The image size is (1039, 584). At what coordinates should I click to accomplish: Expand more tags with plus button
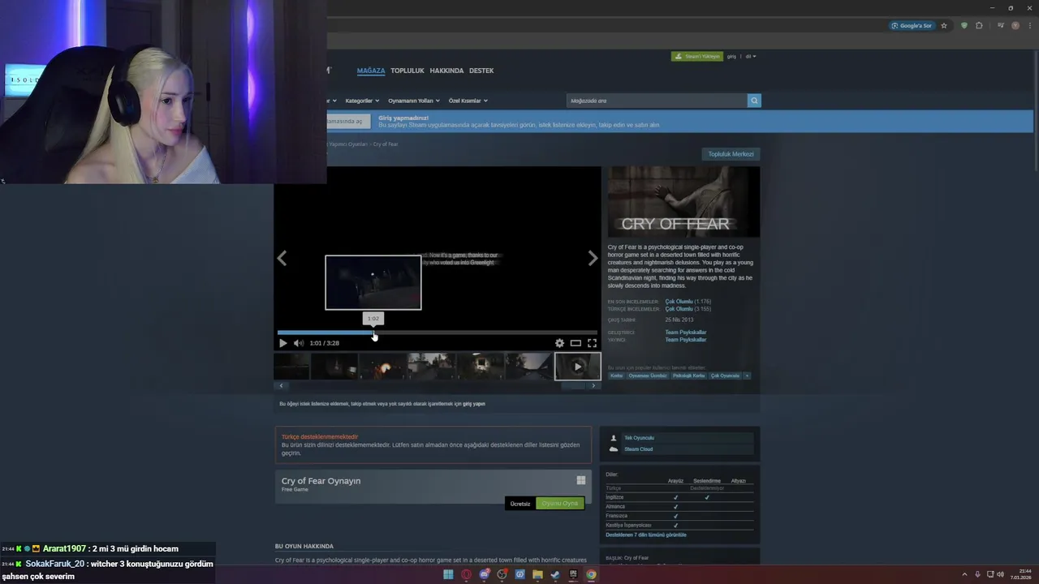(747, 376)
